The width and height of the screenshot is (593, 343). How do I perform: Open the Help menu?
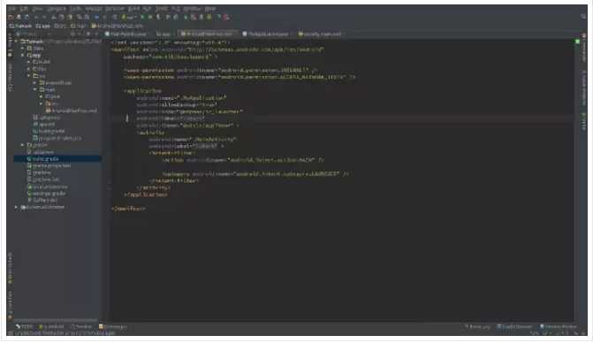210,8
